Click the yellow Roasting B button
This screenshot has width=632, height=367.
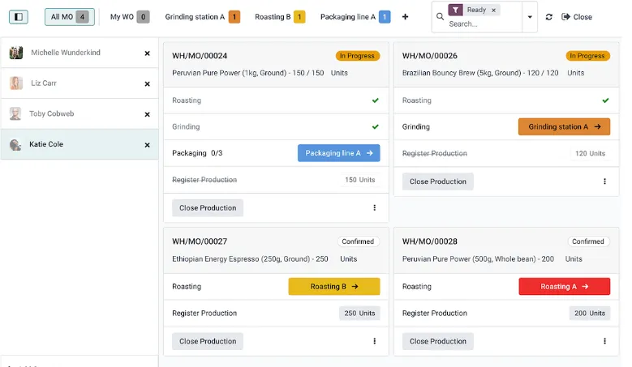pos(333,287)
